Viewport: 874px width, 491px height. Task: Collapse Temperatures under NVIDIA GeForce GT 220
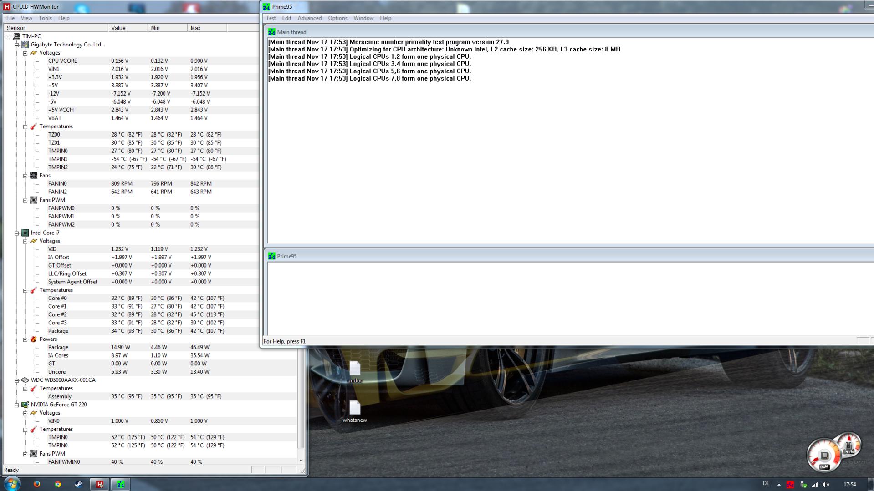click(x=26, y=430)
